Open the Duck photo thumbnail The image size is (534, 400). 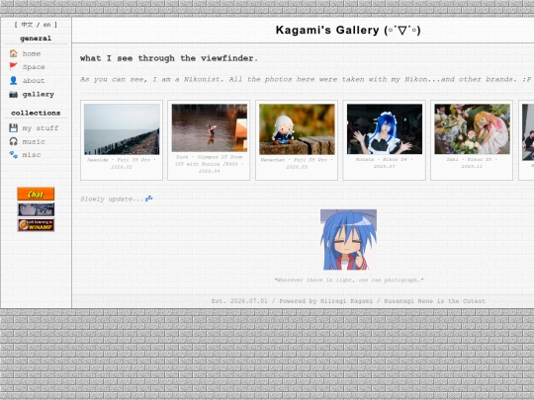pyautogui.click(x=210, y=127)
